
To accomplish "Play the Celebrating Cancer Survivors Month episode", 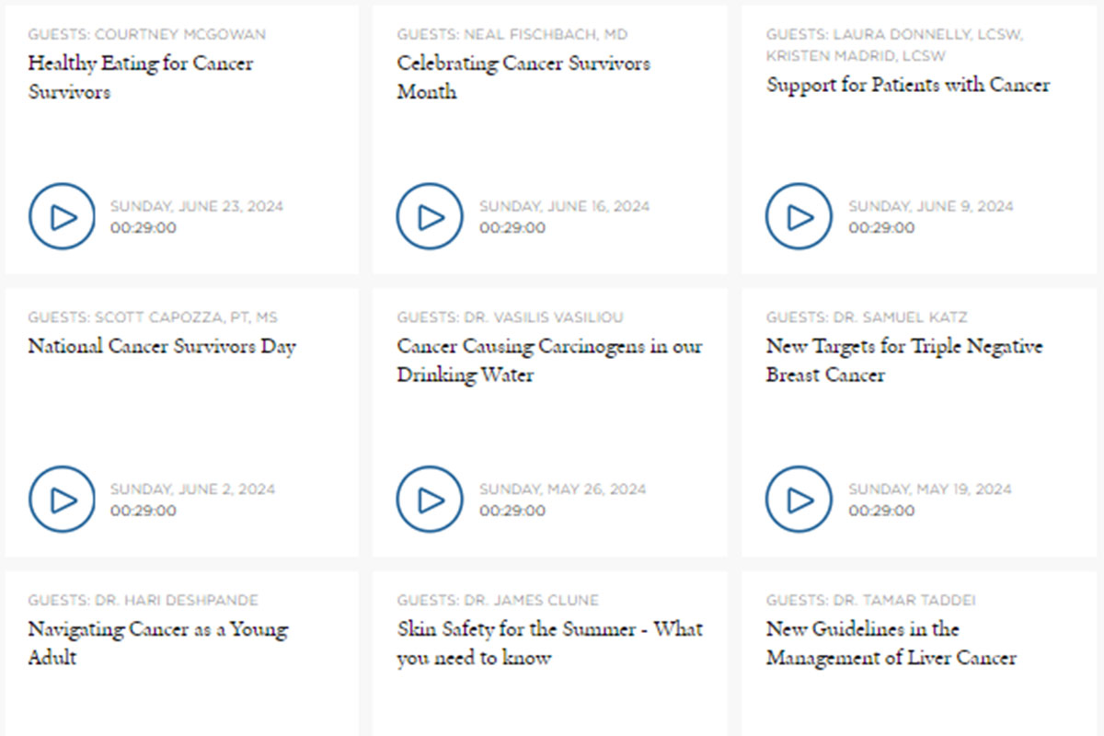I will tap(430, 217).
